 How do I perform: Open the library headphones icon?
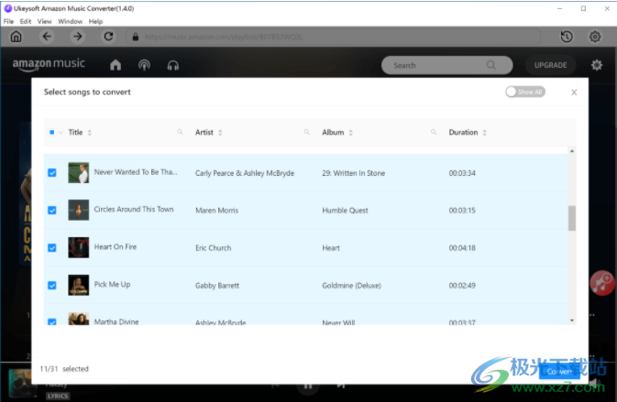point(173,65)
